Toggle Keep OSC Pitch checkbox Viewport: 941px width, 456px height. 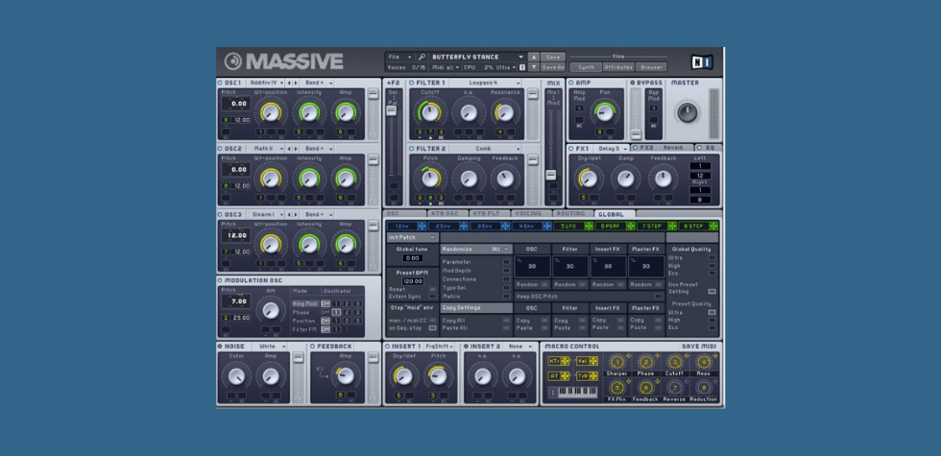pos(659,297)
